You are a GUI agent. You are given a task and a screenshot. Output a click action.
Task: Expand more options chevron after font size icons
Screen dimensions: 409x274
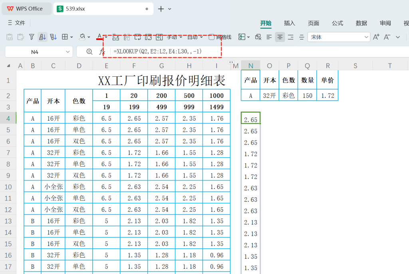click(x=398, y=37)
